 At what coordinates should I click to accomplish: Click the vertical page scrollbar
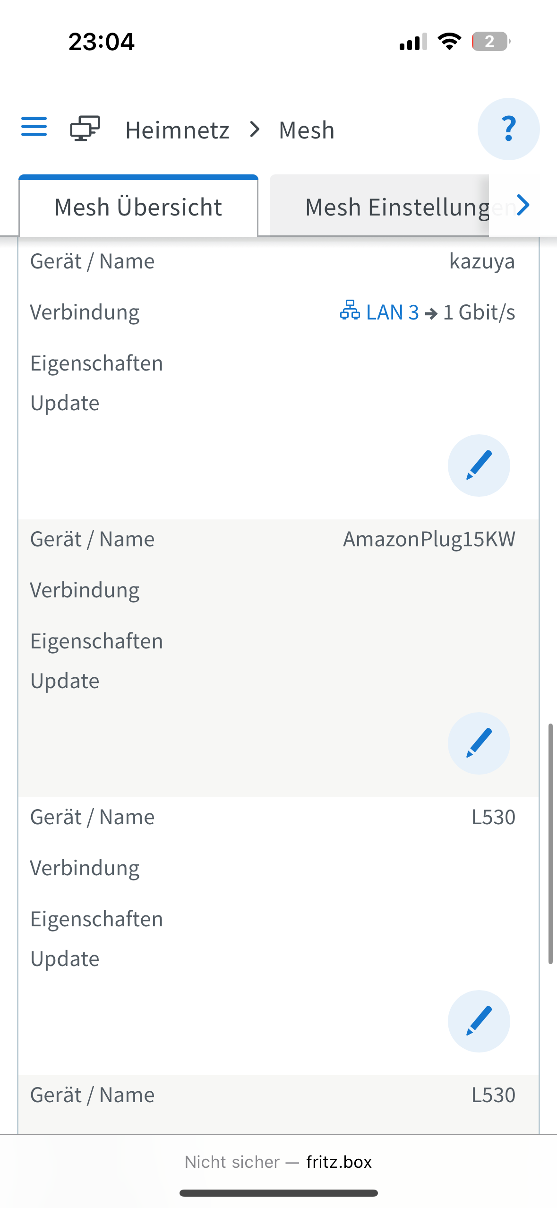pos(550,843)
